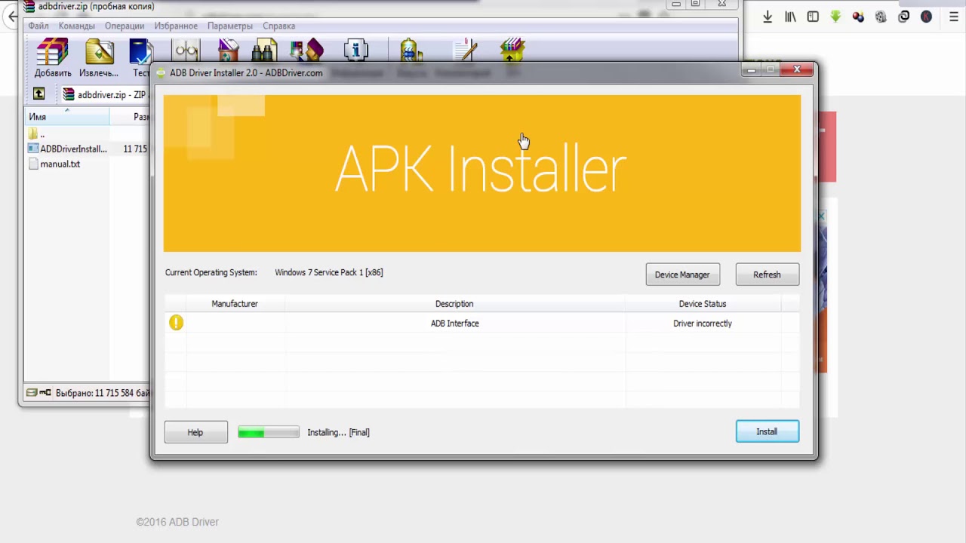Image resolution: width=966 pixels, height=543 pixels.
Task: Click the 11 715 size cell in WinRAR
Action: click(x=135, y=149)
